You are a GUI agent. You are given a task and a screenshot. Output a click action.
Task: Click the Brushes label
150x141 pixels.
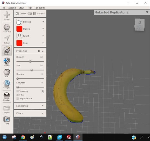coord(27,22)
